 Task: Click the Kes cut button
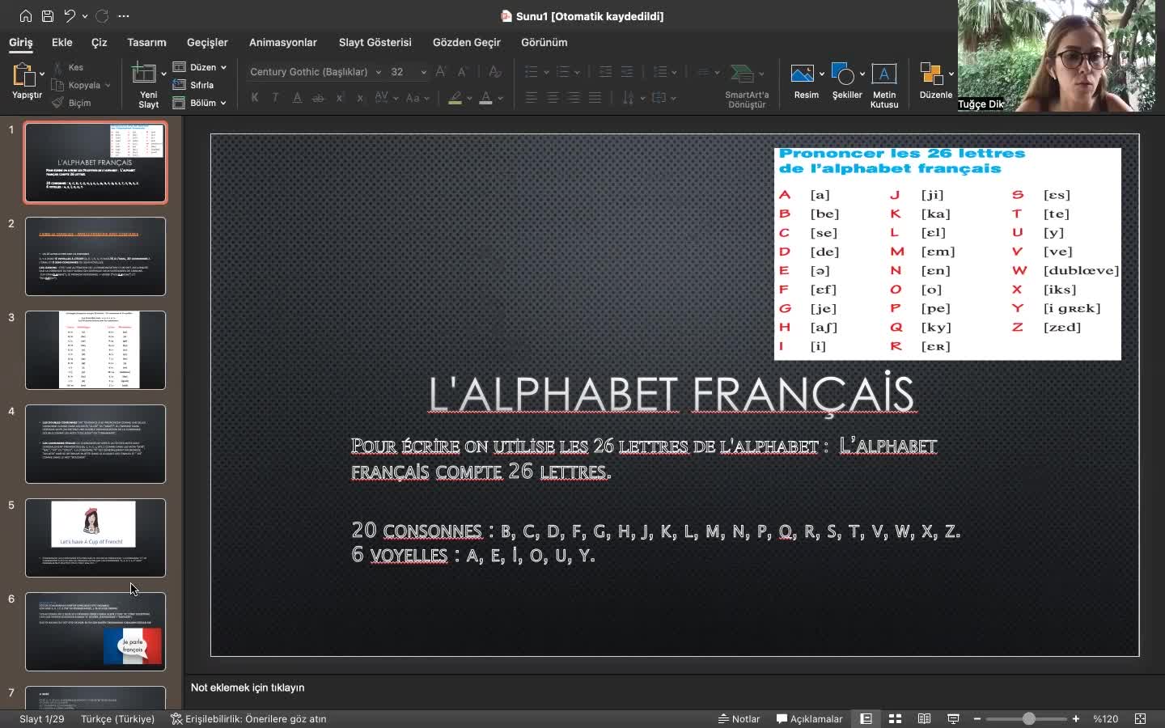[68, 67]
